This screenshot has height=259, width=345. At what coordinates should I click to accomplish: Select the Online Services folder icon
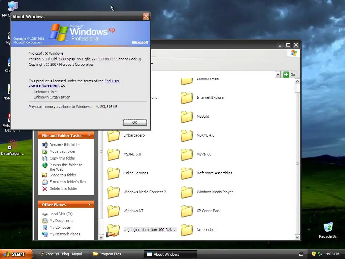[114, 174]
